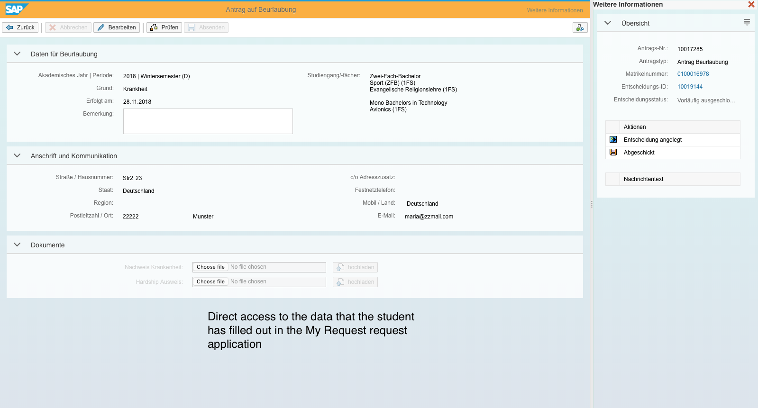Click the Prüfen check button

(x=164, y=27)
